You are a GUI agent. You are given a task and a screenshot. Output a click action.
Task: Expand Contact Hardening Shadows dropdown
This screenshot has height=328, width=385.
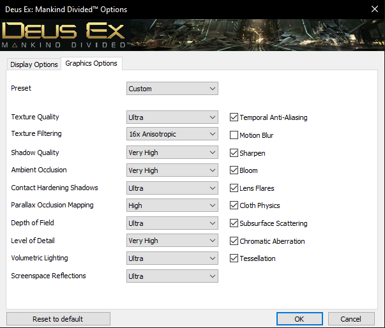tap(172, 188)
